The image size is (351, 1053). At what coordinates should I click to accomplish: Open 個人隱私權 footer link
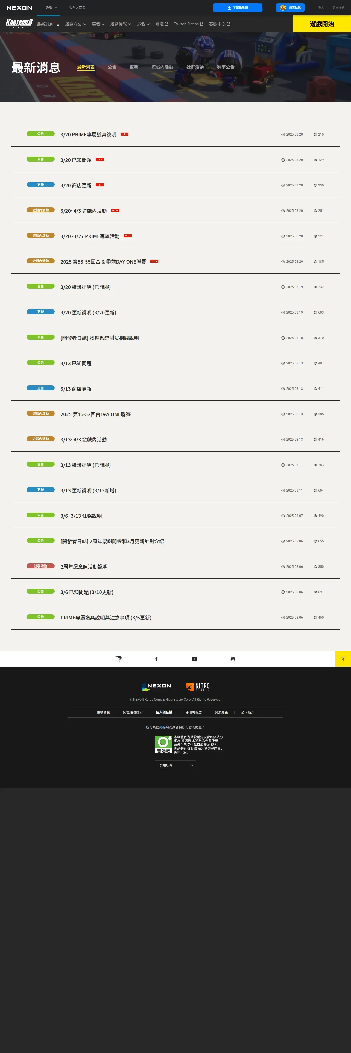[x=164, y=712]
